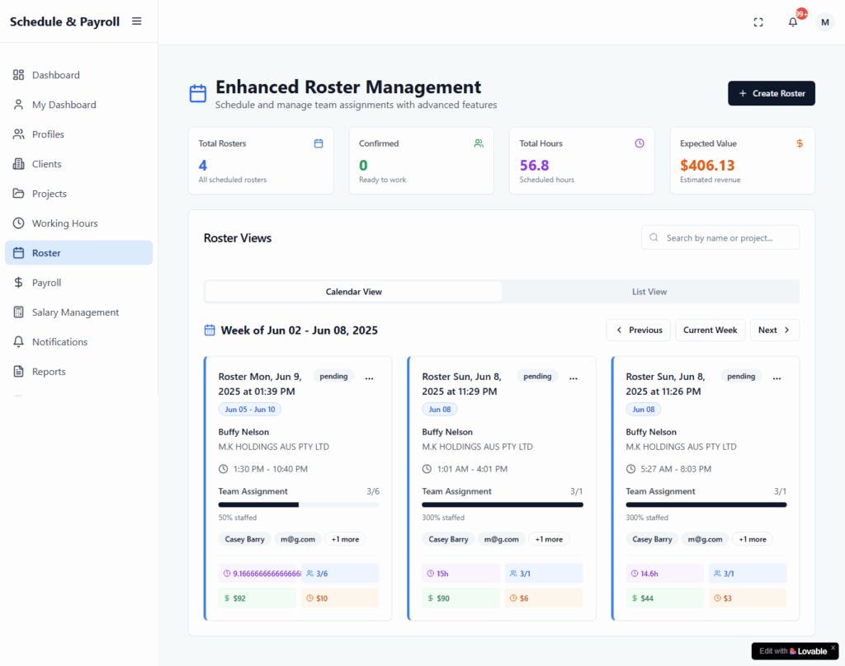The width and height of the screenshot is (845, 666).
Task: Open Payroll in the sidebar
Action: click(x=47, y=283)
